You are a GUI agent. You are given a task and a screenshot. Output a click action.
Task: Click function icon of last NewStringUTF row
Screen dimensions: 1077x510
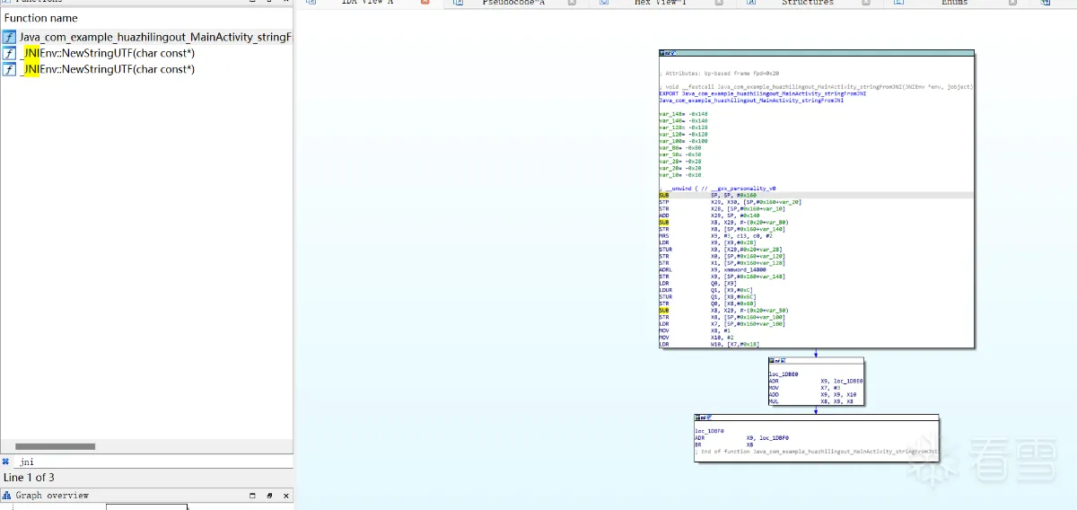[9, 69]
